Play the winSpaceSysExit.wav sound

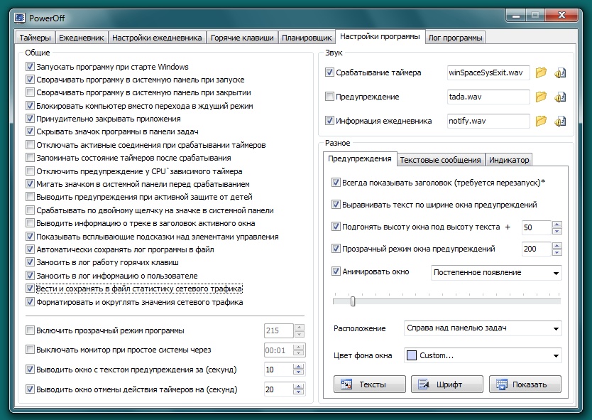[x=560, y=72]
